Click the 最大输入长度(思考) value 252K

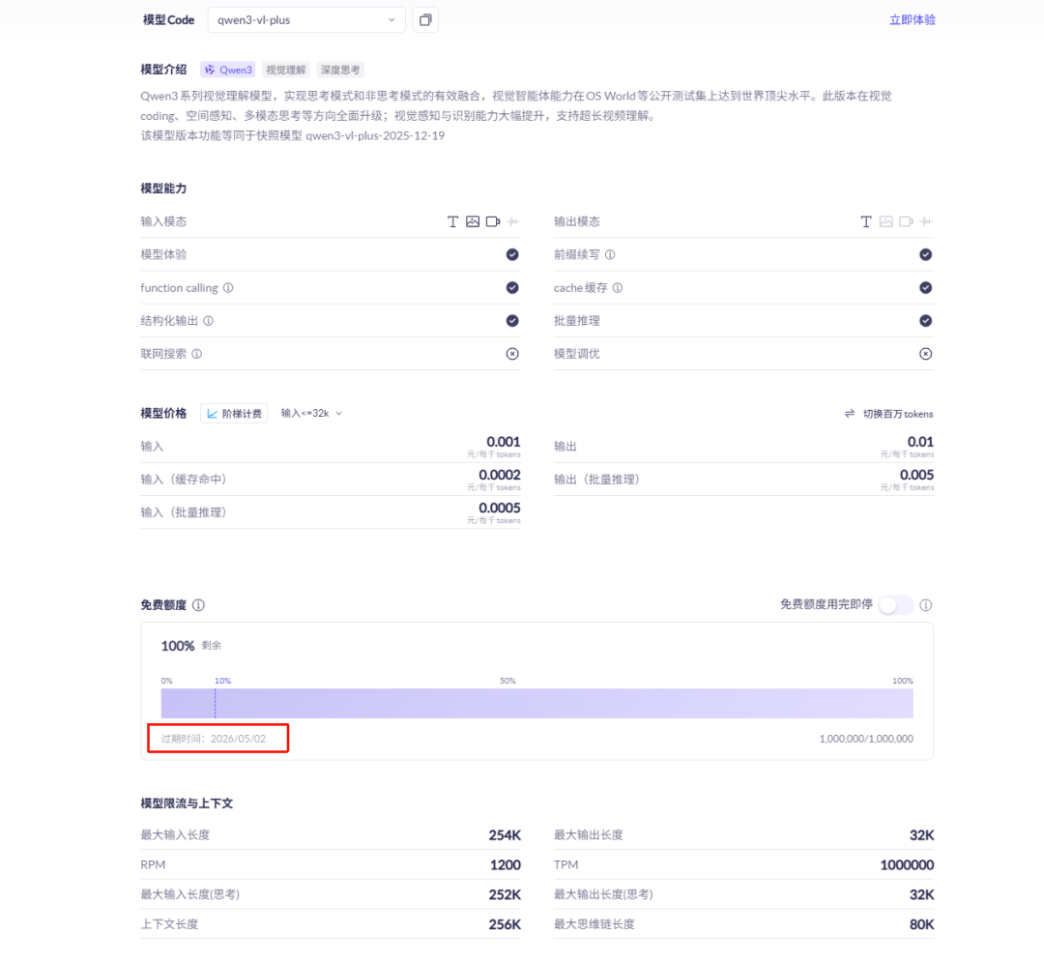click(x=505, y=894)
